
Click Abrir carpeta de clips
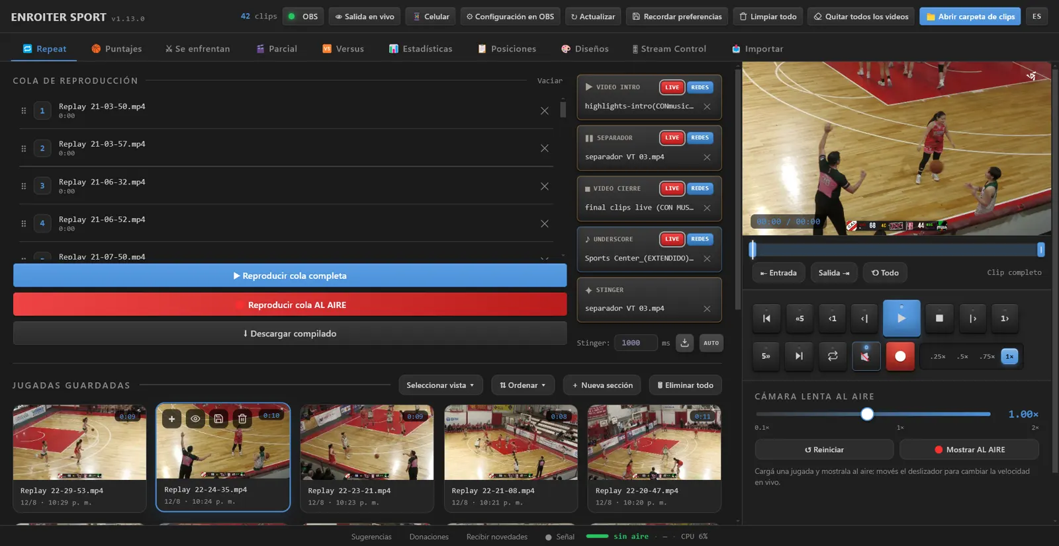970,17
